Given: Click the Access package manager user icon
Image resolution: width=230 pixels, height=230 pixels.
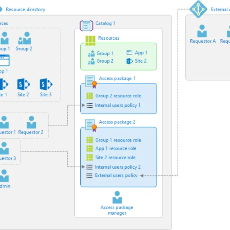Looking at the screenshot, I should (x=117, y=197).
